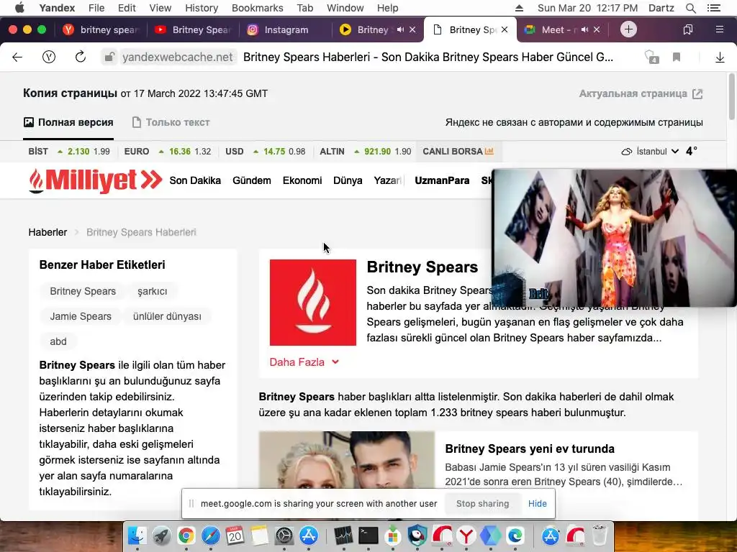Open the Ekonomi navigation item
Screen dimensions: 737x552
click(x=302, y=180)
